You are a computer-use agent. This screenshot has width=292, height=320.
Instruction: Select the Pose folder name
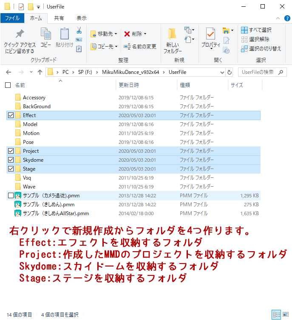pyautogui.click(x=28, y=142)
